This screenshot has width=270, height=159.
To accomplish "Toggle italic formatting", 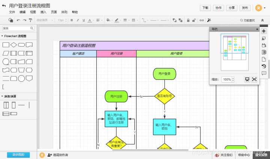I will pos(78,20).
